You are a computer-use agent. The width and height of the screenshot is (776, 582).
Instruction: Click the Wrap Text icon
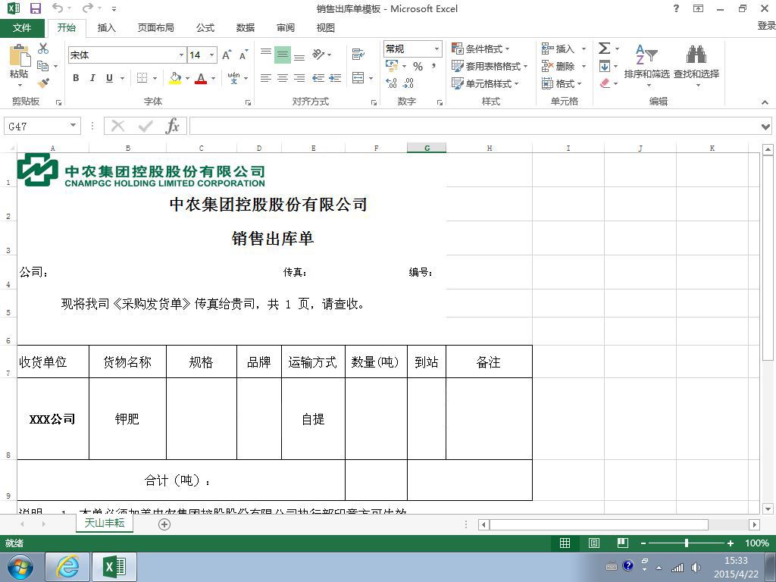pyautogui.click(x=358, y=54)
